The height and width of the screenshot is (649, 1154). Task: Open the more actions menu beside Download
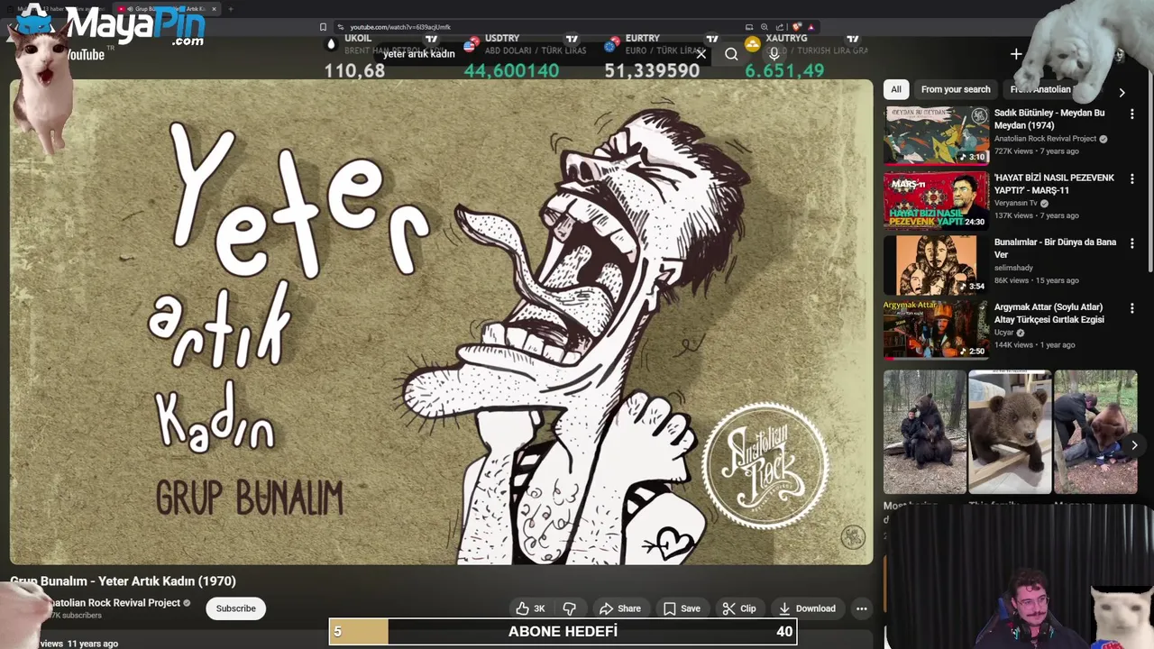861,608
